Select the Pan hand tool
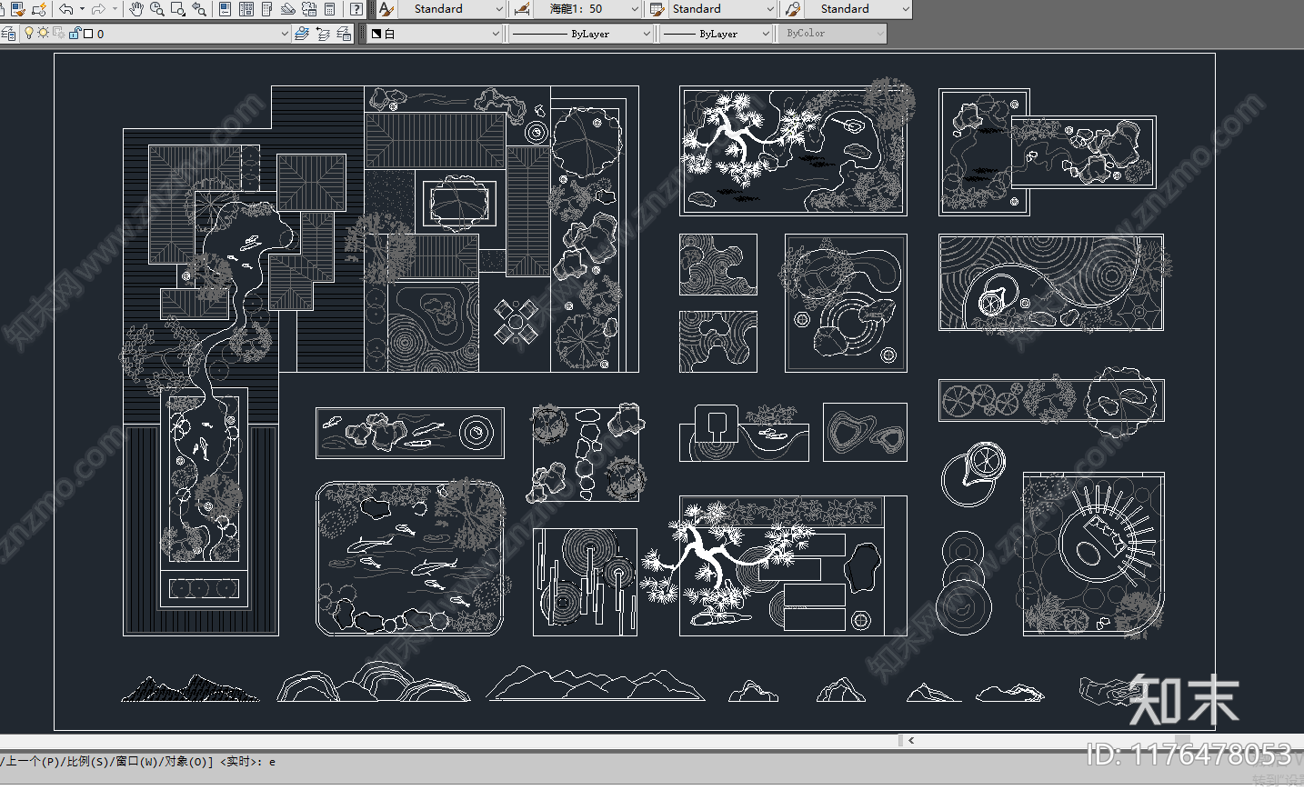1304x790 pixels. pos(136,9)
